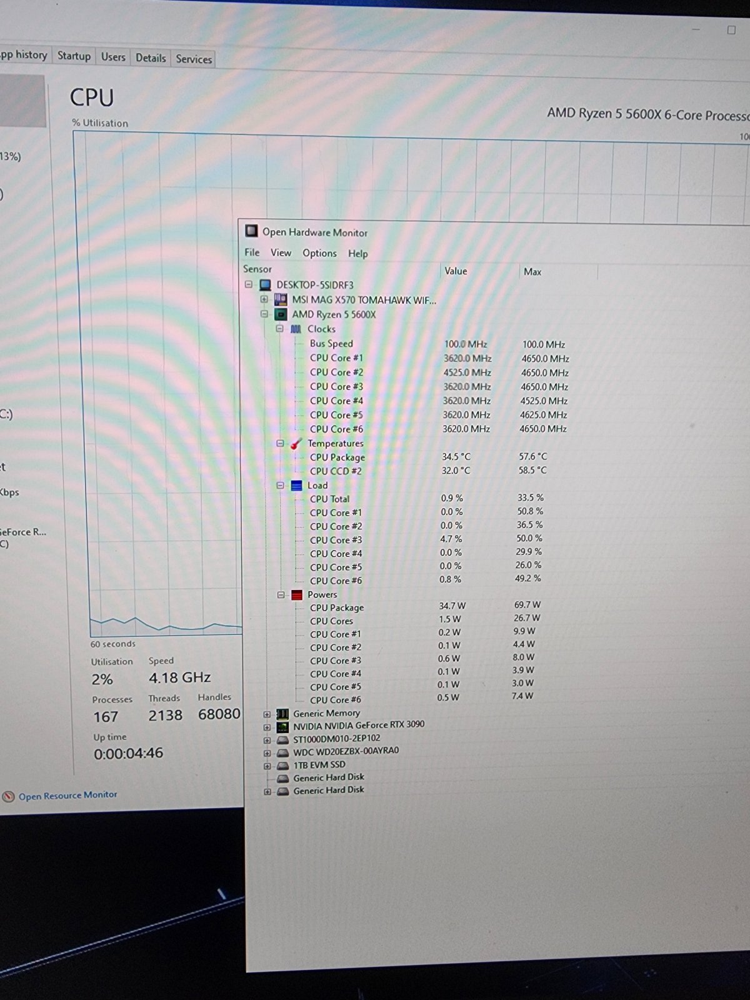Click the 0:00:04:46 up time value
750x1000 pixels.
click(128, 753)
